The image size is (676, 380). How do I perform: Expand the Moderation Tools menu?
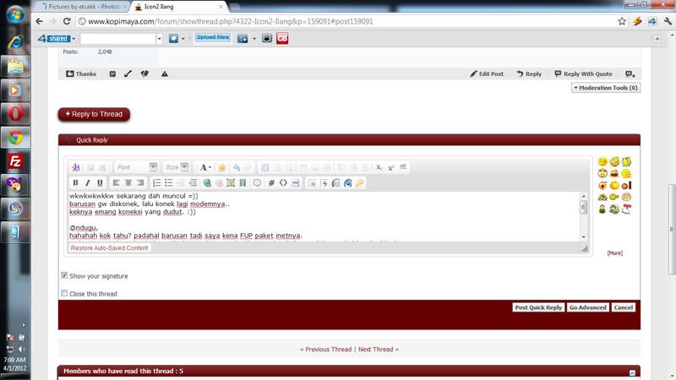point(605,87)
